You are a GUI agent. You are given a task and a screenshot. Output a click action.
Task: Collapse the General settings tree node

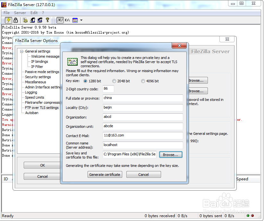pyautogui.click(x=21, y=51)
